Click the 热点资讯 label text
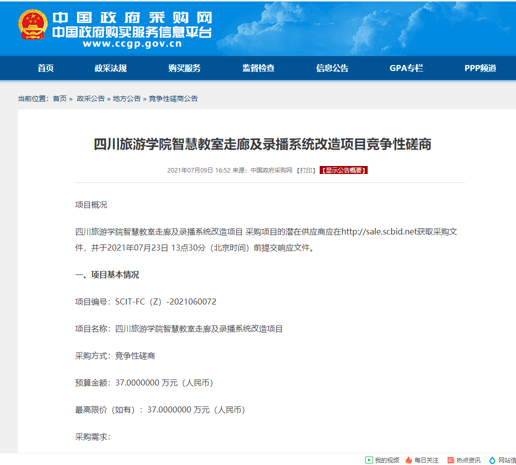 (x=468, y=460)
